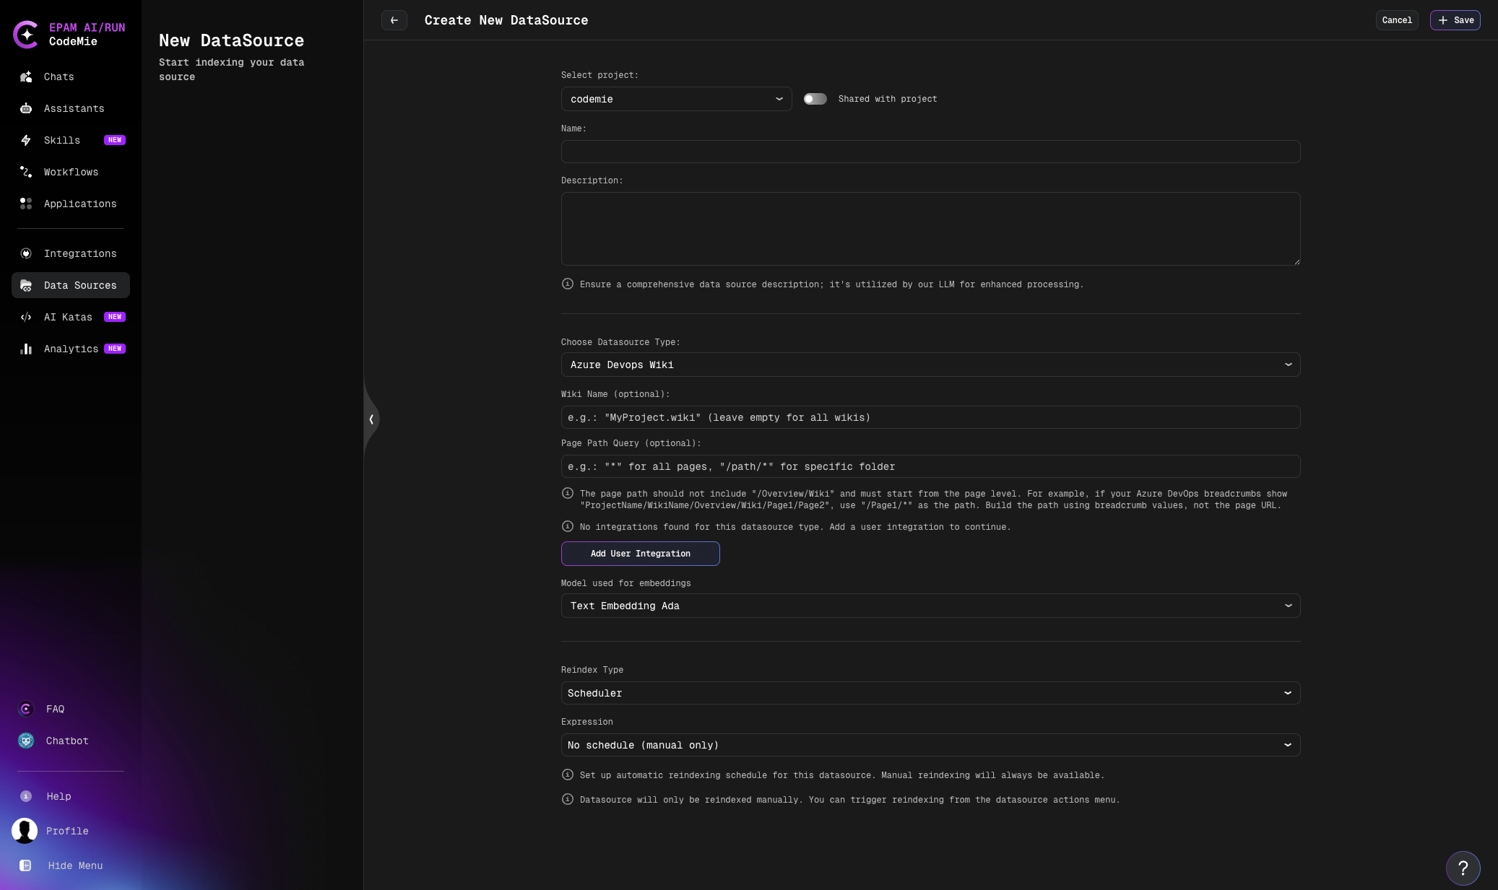Cancel the data source creation
This screenshot has height=890, width=1498.
point(1397,20)
